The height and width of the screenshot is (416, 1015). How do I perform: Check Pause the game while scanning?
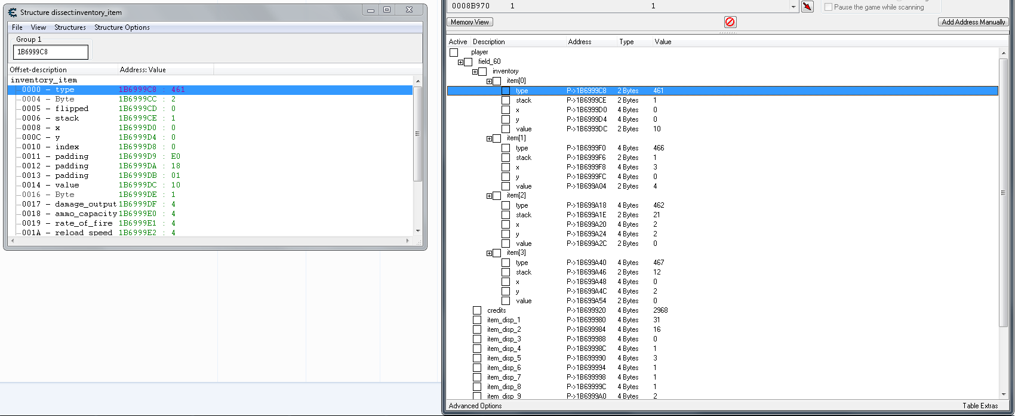tap(828, 7)
